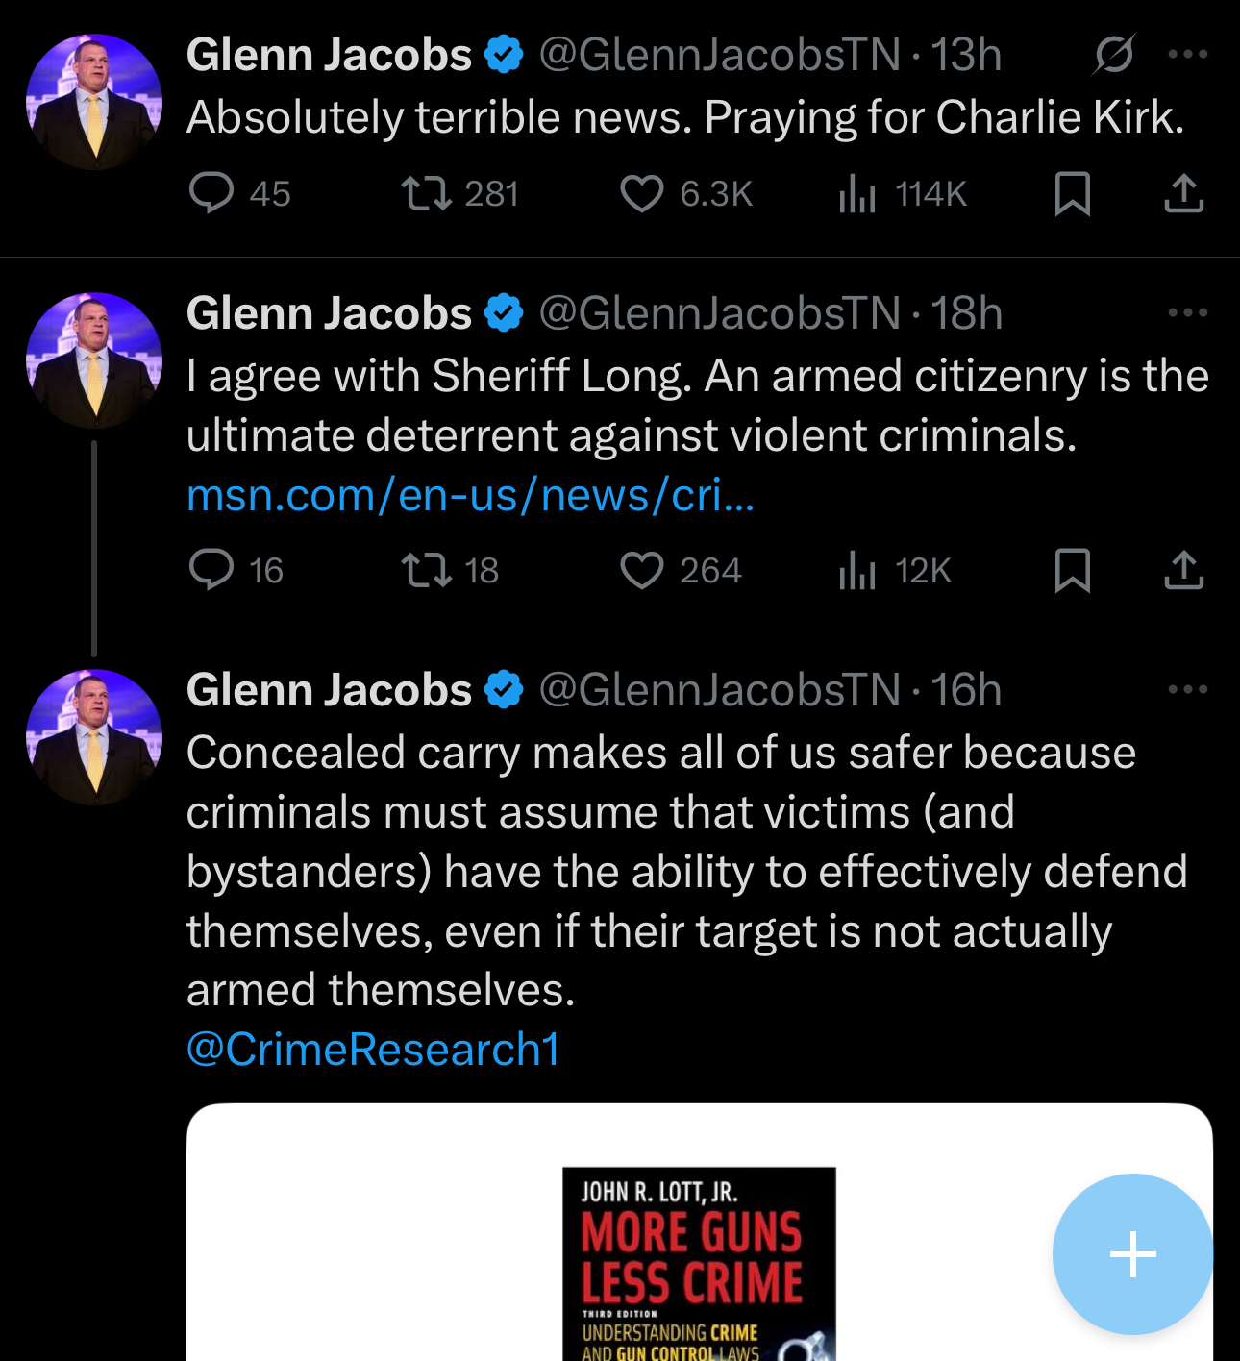Repost the tweet with 18 reposts
1240x1361 pixels.
coord(427,569)
